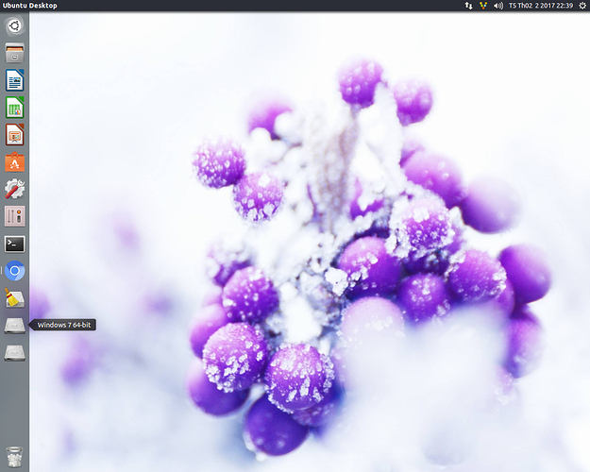Image resolution: width=590 pixels, height=472 pixels.
Task: Open the Chromium web browser
Action: (x=15, y=271)
